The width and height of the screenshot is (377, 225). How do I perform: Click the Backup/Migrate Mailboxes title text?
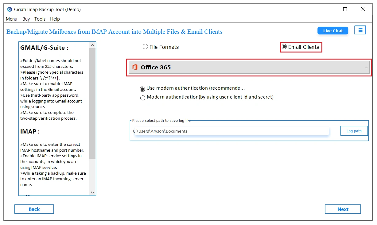(x=114, y=32)
